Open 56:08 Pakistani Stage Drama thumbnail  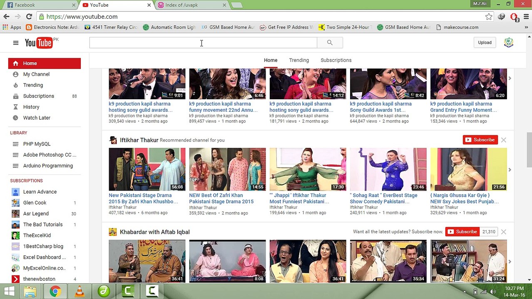point(147,169)
